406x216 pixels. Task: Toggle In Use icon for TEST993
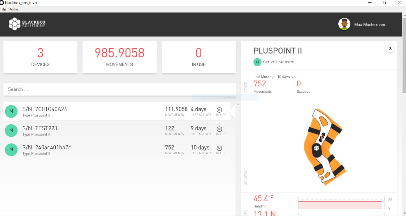(x=219, y=129)
